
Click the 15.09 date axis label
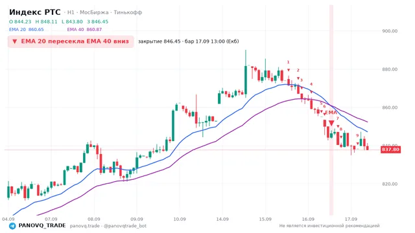pos(265,219)
